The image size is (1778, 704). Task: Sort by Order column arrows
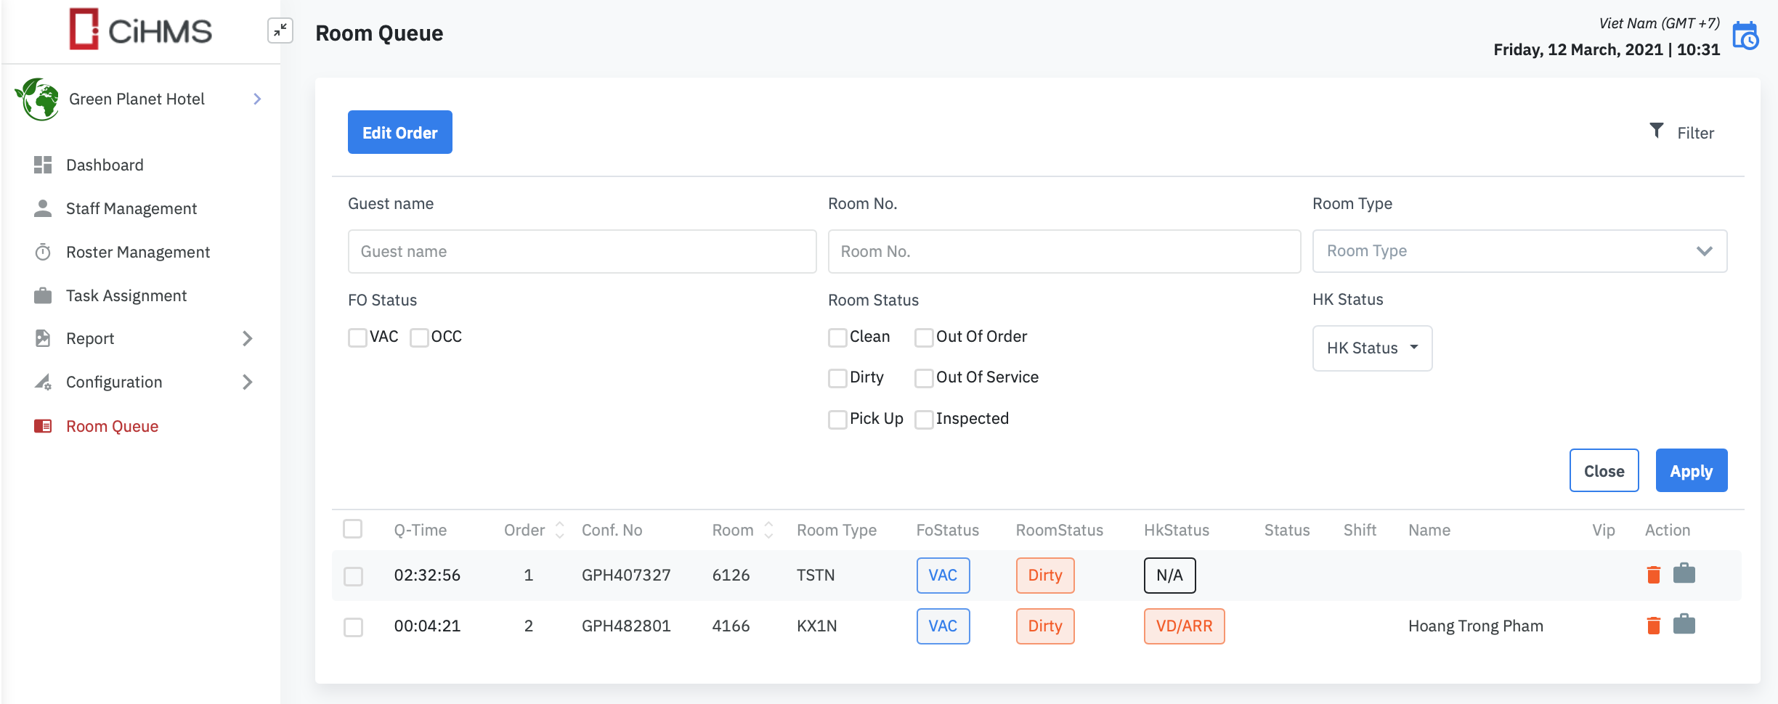coord(559,531)
